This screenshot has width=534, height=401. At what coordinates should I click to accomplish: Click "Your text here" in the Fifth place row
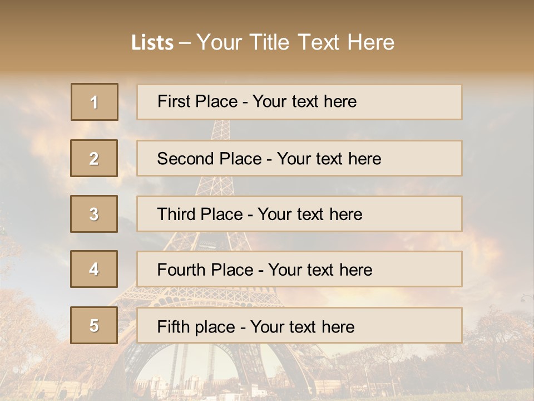tap(302, 326)
